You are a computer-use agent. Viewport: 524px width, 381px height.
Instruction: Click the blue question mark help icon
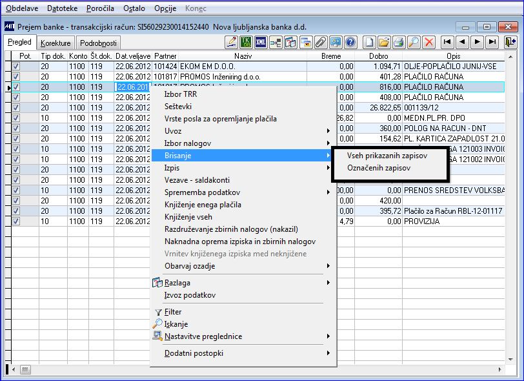[350, 43]
